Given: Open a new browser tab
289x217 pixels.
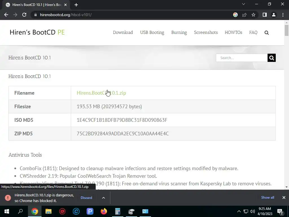Looking at the screenshot, I should 76,5.
